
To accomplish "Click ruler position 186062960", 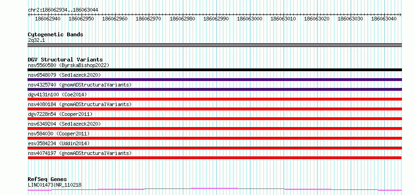I will pyautogui.click(x=115, y=19).
